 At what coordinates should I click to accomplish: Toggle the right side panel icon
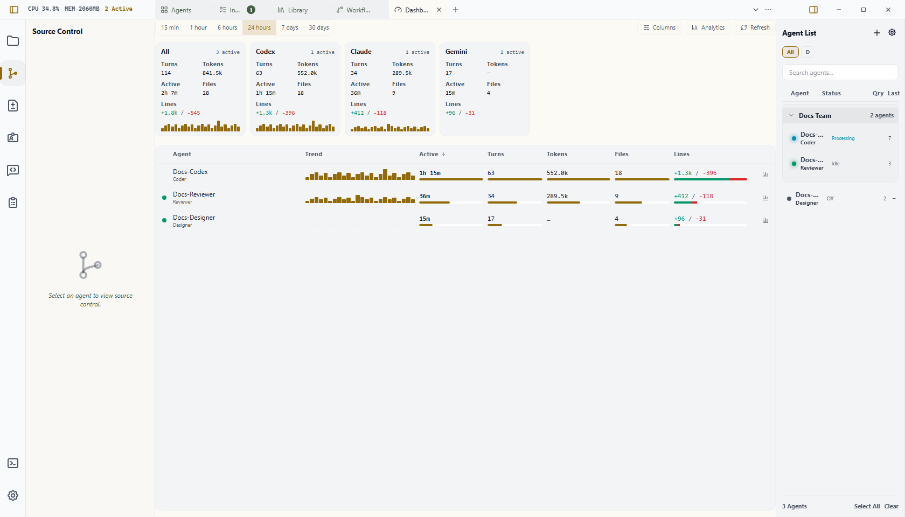[x=813, y=10]
